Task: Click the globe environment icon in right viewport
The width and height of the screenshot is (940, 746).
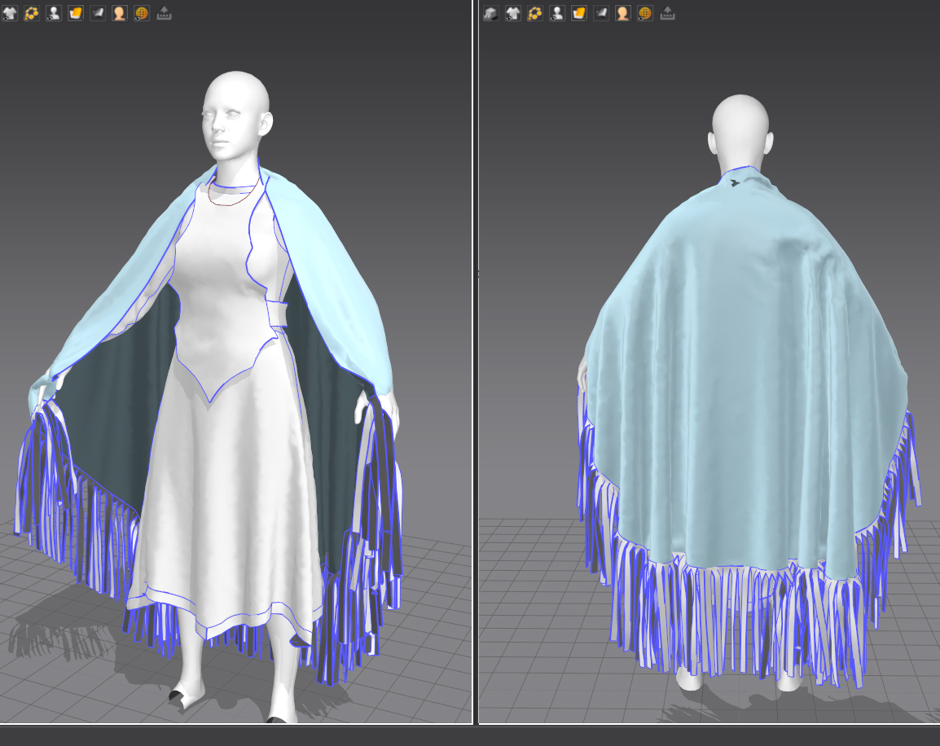Action: [645, 13]
